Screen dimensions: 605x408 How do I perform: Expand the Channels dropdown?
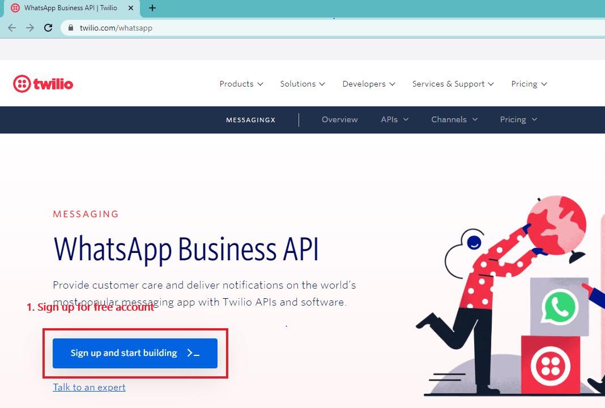coord(454,119)
